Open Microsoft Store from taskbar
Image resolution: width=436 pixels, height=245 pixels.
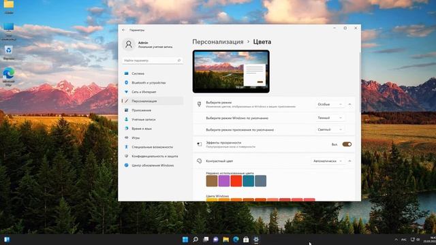coord(246,240)
